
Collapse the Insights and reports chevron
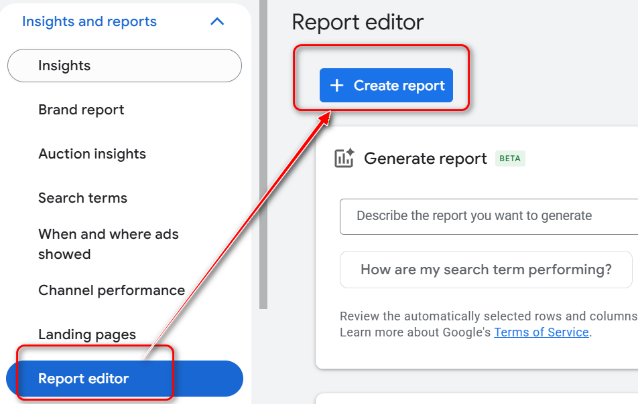(x=217, y=21)
